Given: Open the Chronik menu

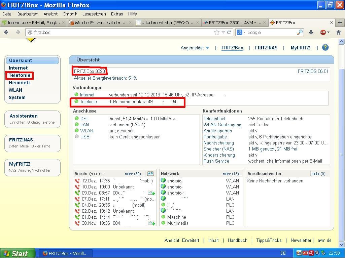Looking at the screenshot, I should [70, 14].
